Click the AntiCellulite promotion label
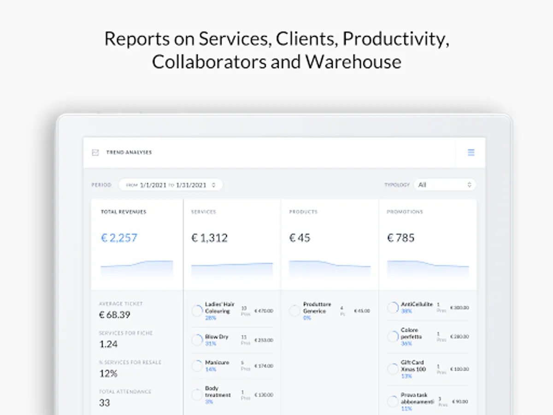The width and height of the screenshot is (553, 415). click(x=417, y=304)
